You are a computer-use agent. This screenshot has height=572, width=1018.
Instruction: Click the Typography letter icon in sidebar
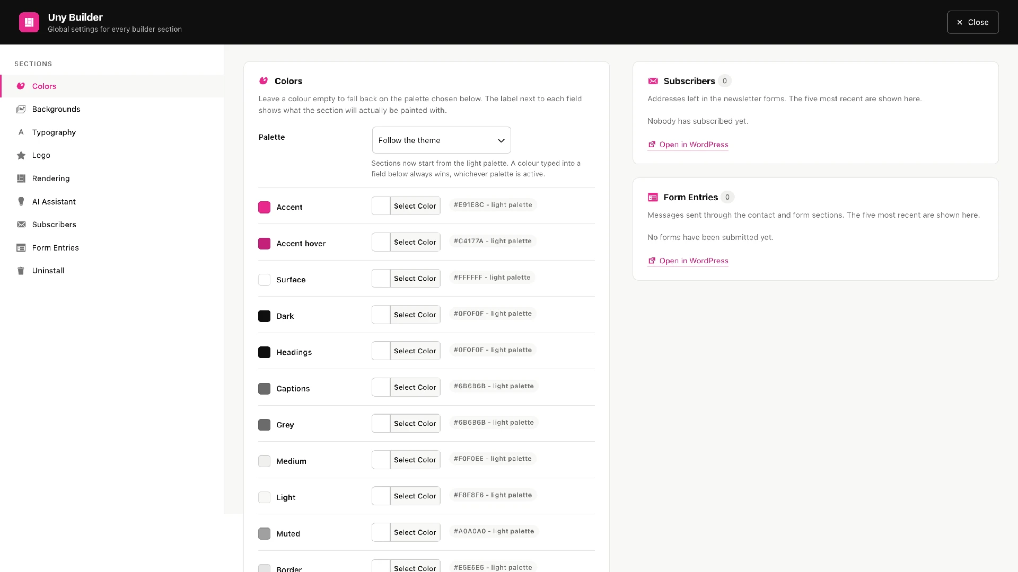click(x=21, y=132)
